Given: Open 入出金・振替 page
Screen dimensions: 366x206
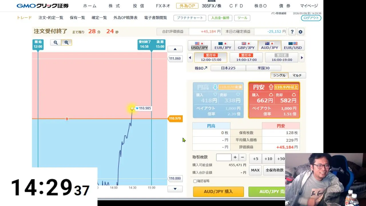Looking at the screenshot, I should pyautogui.click(x=220, y=18).
